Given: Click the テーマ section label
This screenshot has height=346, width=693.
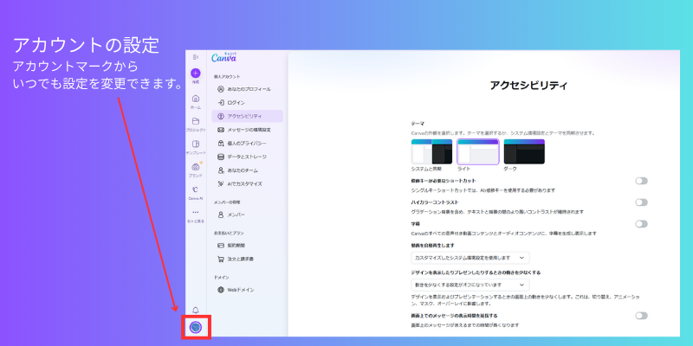Looking at the screenshot, I should click(x=418, y=124).
